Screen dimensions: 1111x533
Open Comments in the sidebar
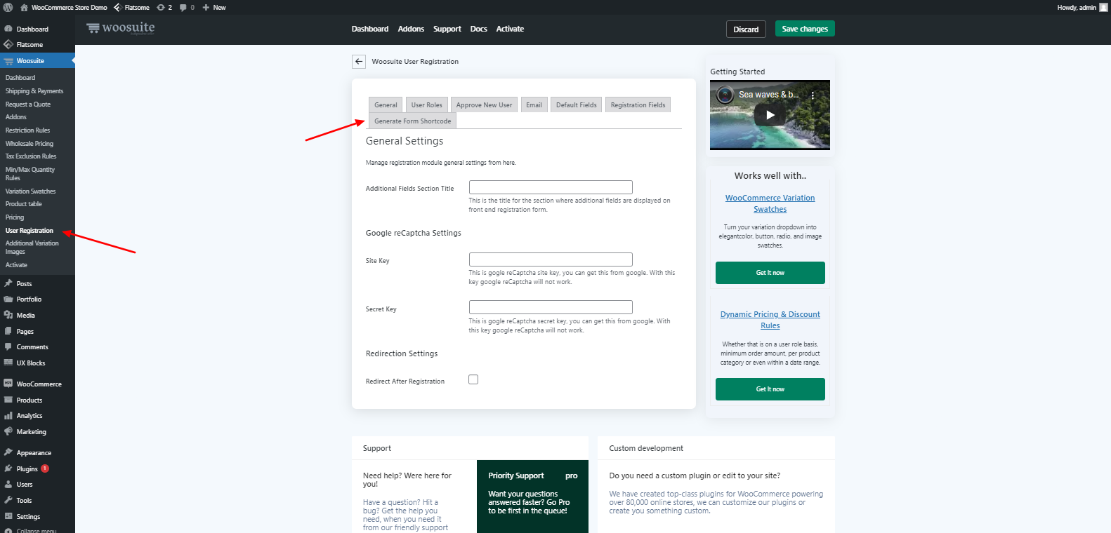click(32, 347)
